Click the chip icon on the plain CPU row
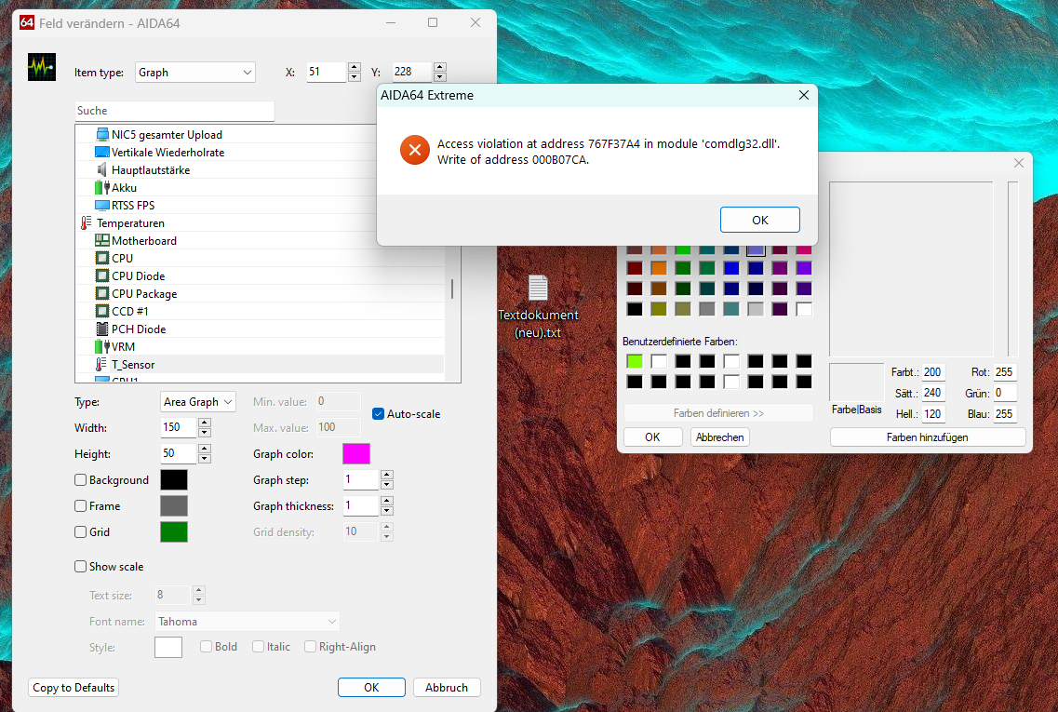Image resolution: width=1058 pixels, height=712 pixels. (101, 258)
